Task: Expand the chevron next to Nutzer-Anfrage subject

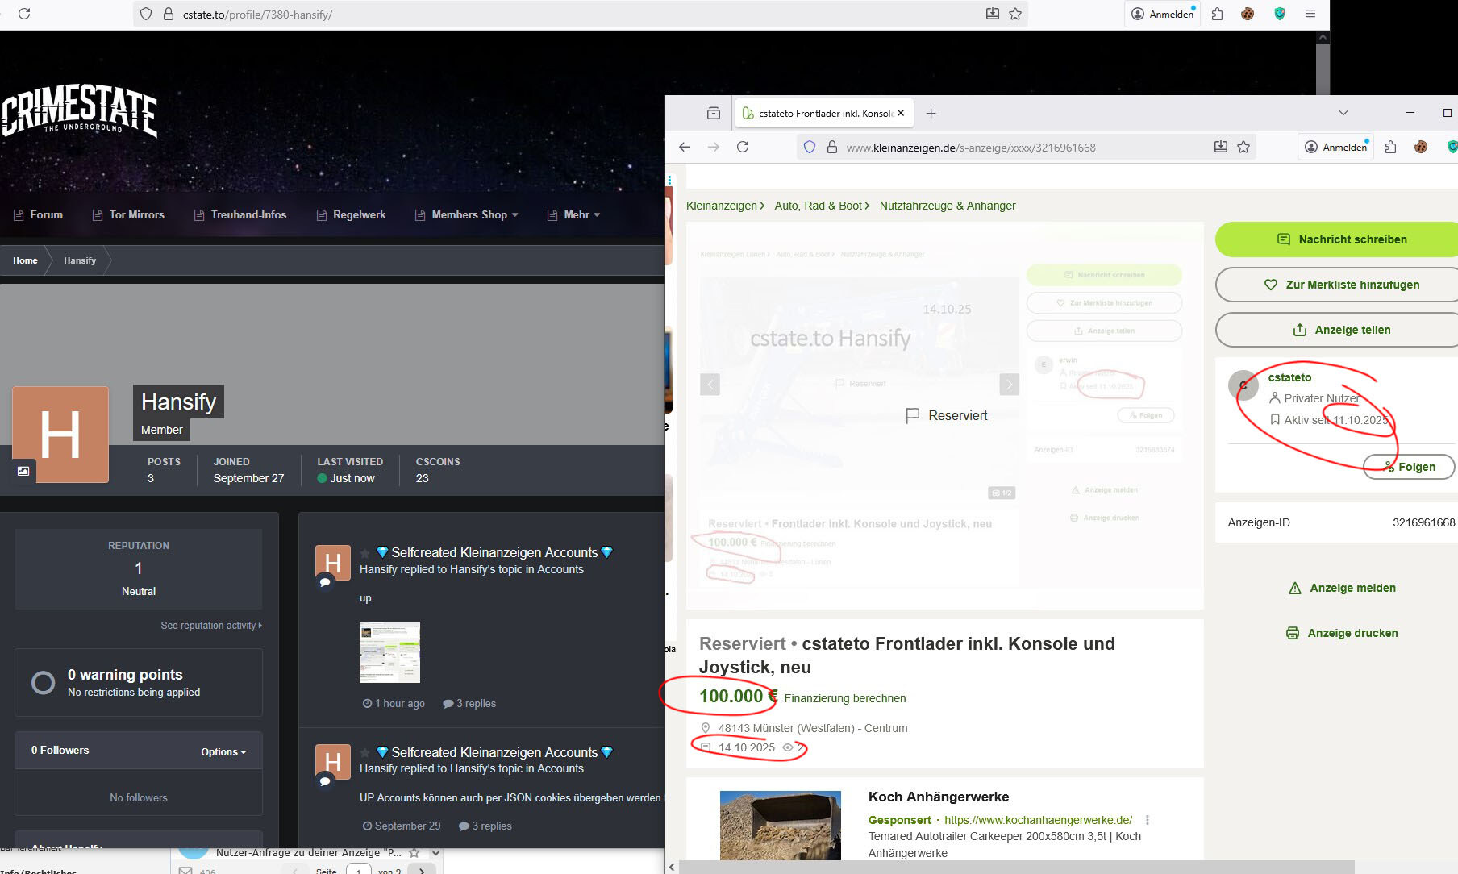Action: pos(435,853)
